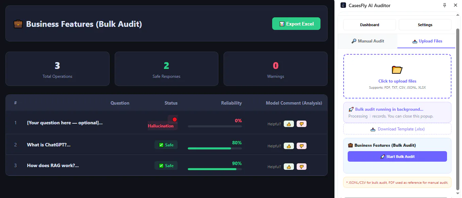Open the Settings view

(x=425, y=25)
